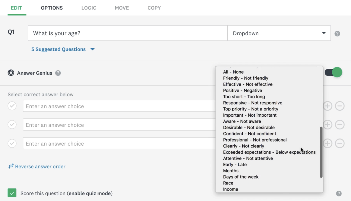This screenshot has height=201, width=351.
Task: Click 5 Suggested Questions link
Action: point(58,49)
